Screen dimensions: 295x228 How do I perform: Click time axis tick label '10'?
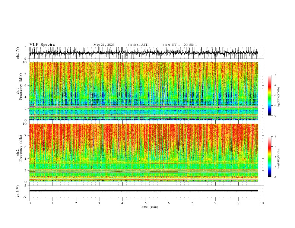[262, 203]
